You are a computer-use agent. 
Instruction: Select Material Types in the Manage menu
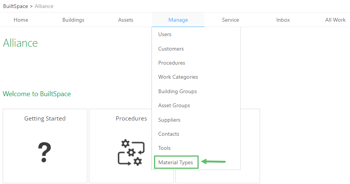click(x=176, y=162)
